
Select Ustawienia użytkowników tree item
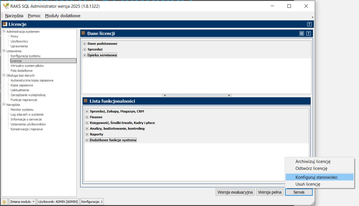coord(28,124)
